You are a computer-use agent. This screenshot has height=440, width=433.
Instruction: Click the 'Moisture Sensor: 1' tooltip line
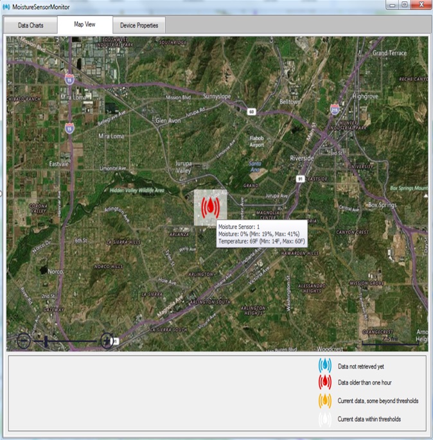239,227
